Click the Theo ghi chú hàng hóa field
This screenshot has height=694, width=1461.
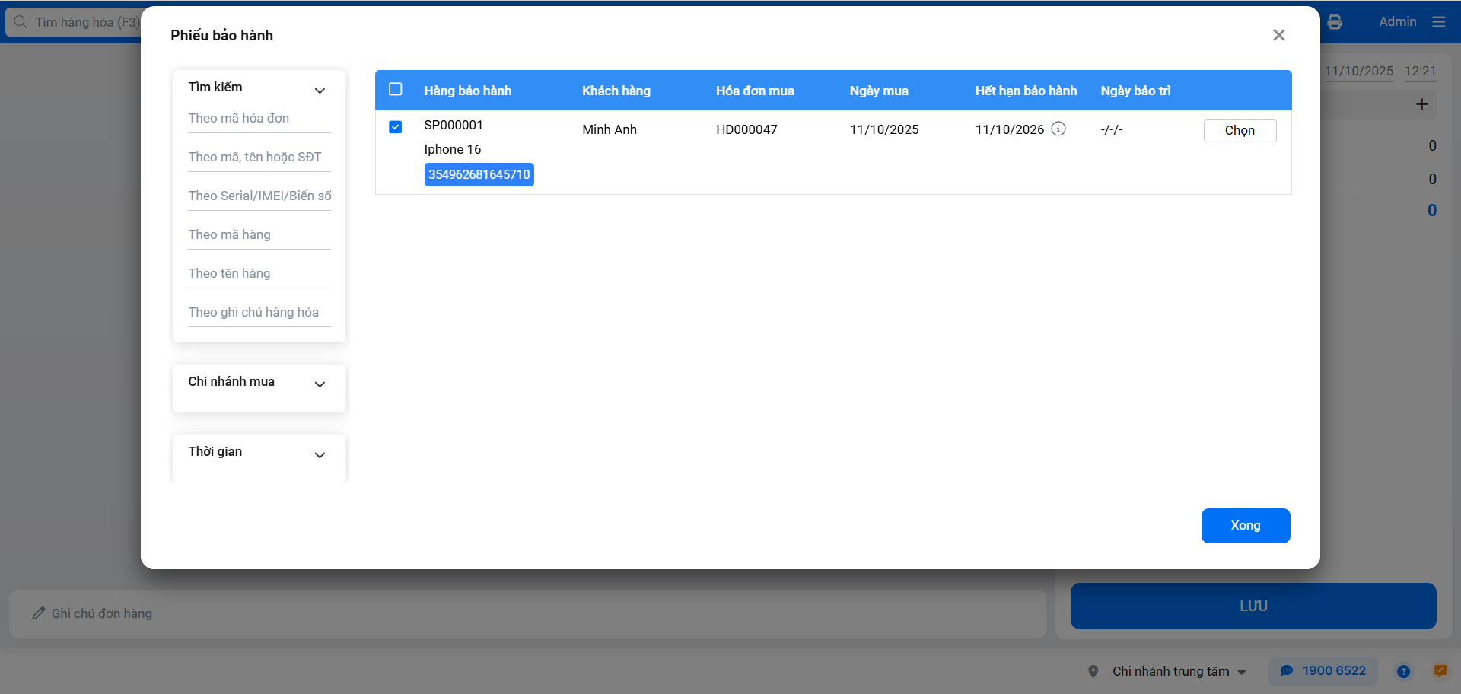coord(259,313)
